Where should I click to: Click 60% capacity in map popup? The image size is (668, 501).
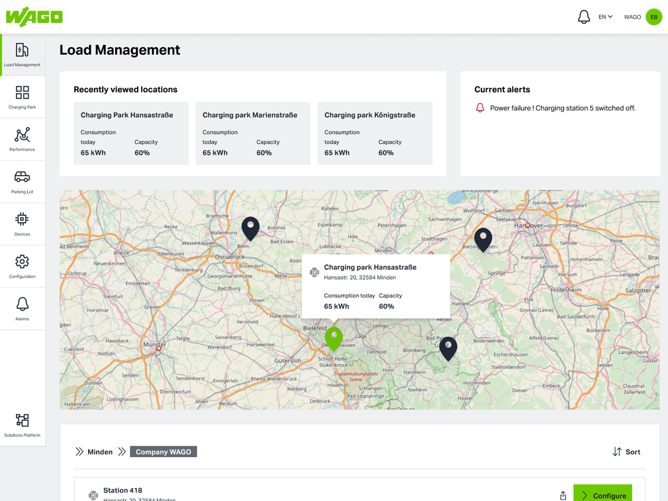click(x=386, y=306)
